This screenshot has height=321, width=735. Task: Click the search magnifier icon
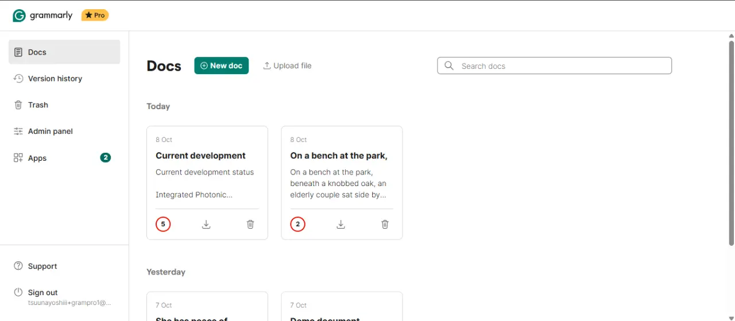[x=449, y=65]
